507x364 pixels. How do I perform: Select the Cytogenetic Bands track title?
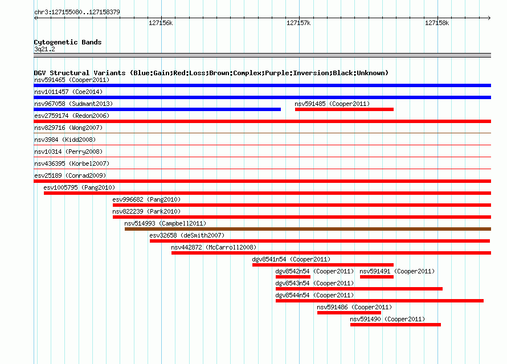(x=68, y=42)
